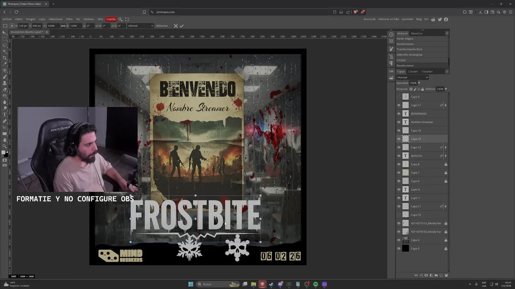
Task: Cancel the transformation with the X icon
Action: [175, 26]
